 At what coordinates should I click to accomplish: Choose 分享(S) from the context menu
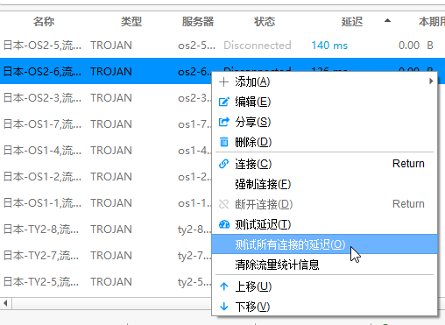coord(324,122)
